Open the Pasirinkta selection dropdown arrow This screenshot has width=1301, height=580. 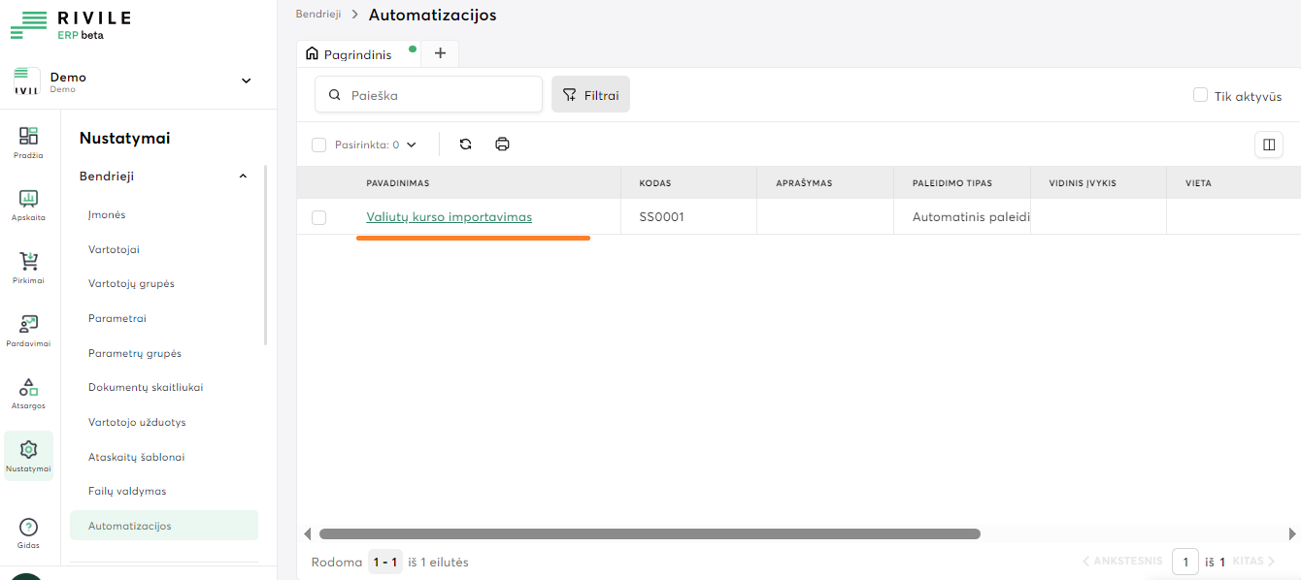click(411, 145)
